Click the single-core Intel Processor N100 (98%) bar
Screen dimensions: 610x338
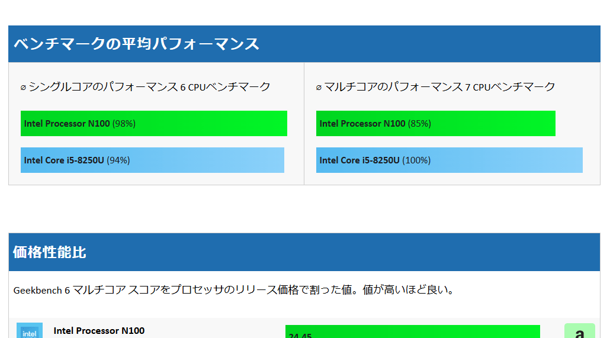click(x=153, y=123)
